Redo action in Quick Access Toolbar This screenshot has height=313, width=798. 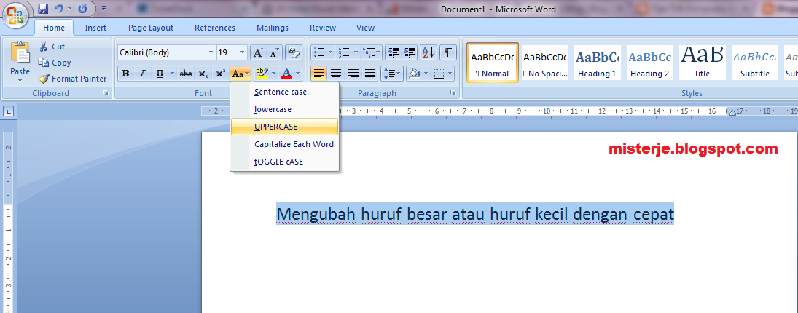(82, 9)
